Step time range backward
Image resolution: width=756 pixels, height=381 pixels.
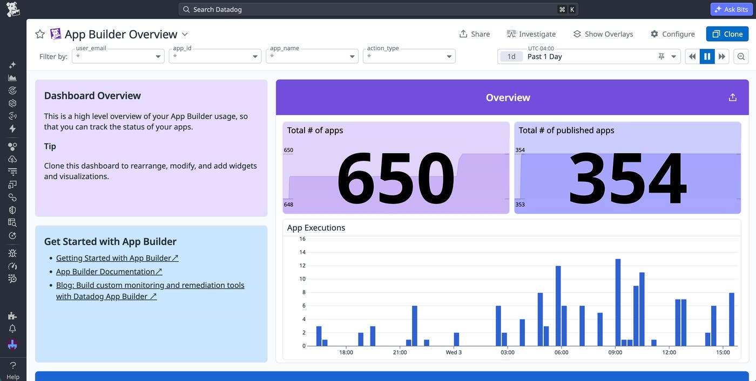[x=692, y=57]
